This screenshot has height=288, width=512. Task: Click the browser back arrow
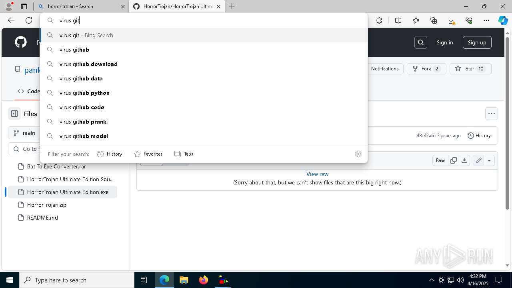click(x=11, y=20)
